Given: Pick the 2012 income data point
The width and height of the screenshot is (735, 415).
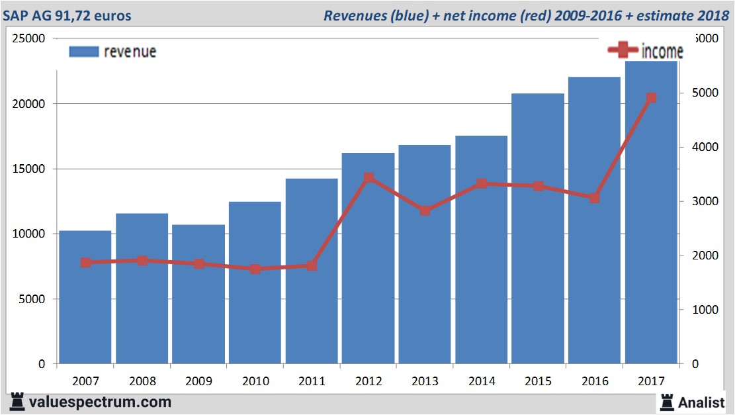Looking at the screenshot, I should [x=369, y=178].
